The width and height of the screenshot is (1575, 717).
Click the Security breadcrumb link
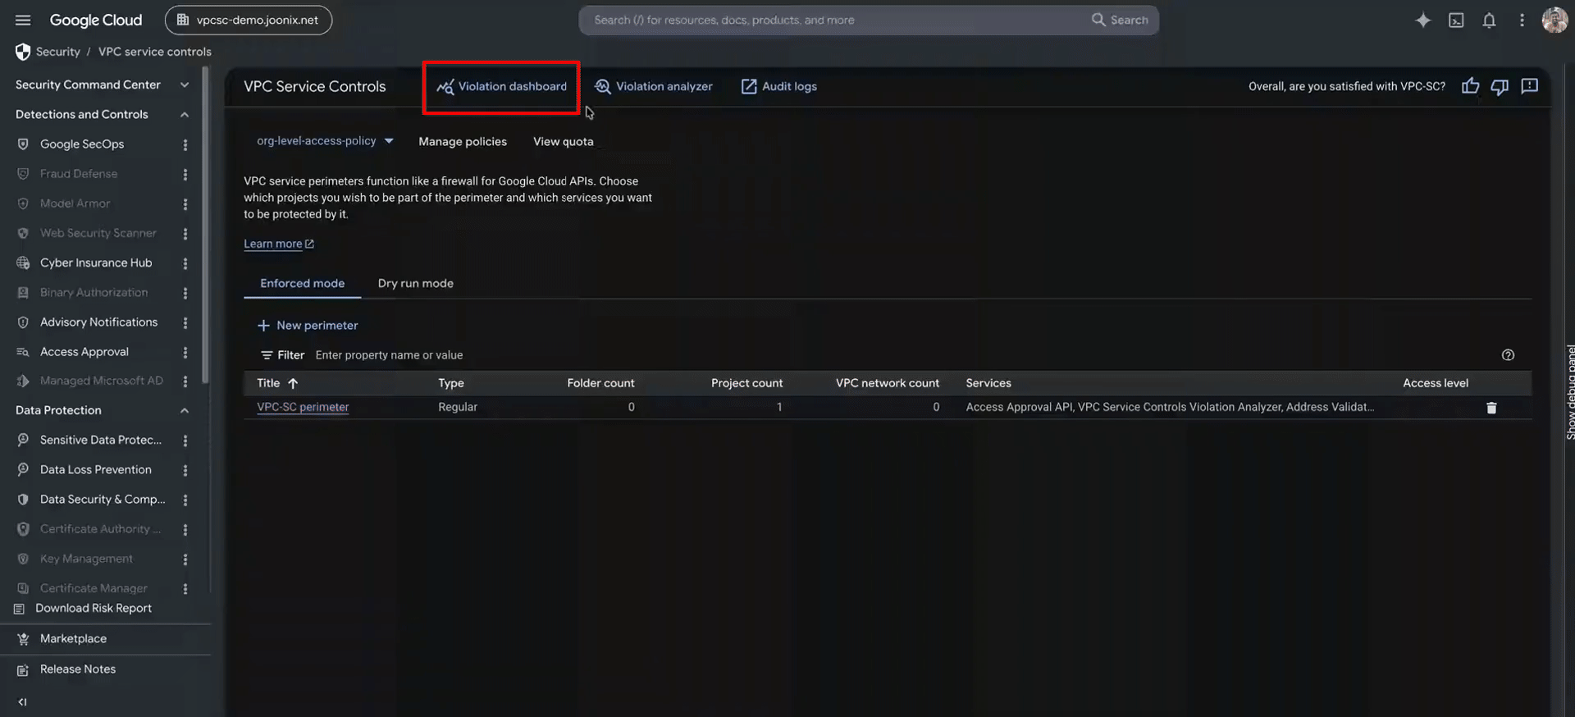tap(58, 52)
